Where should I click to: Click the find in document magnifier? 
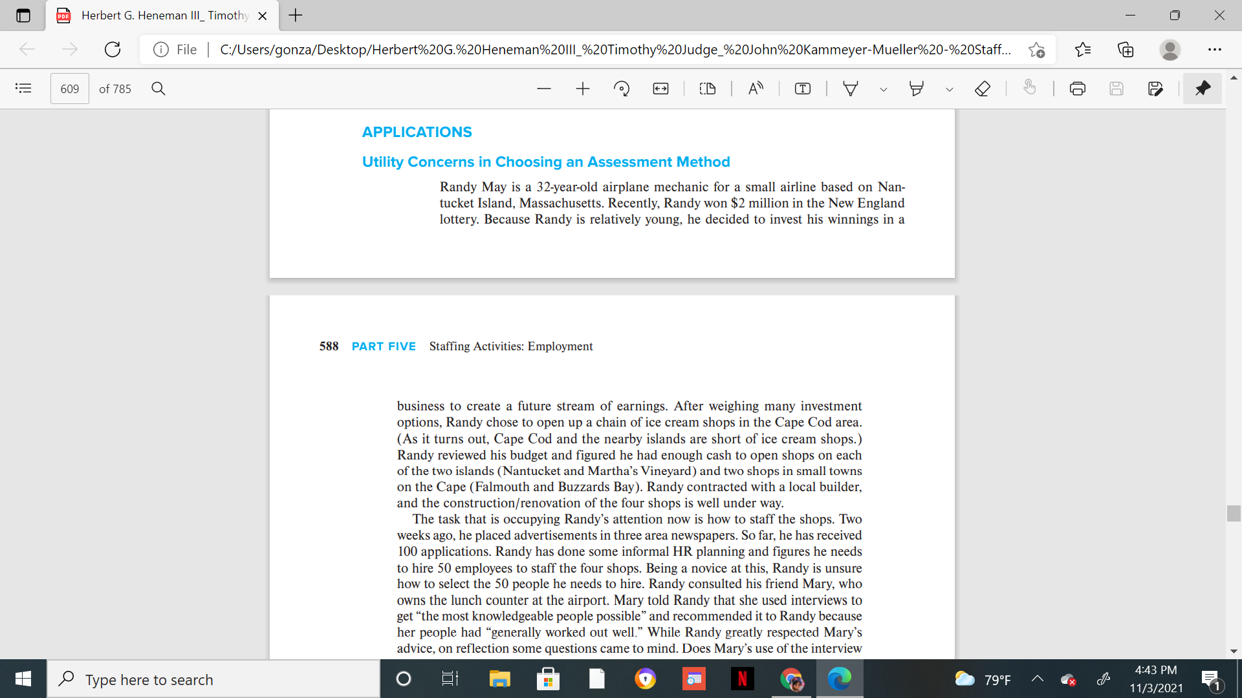tap(158, 89)
